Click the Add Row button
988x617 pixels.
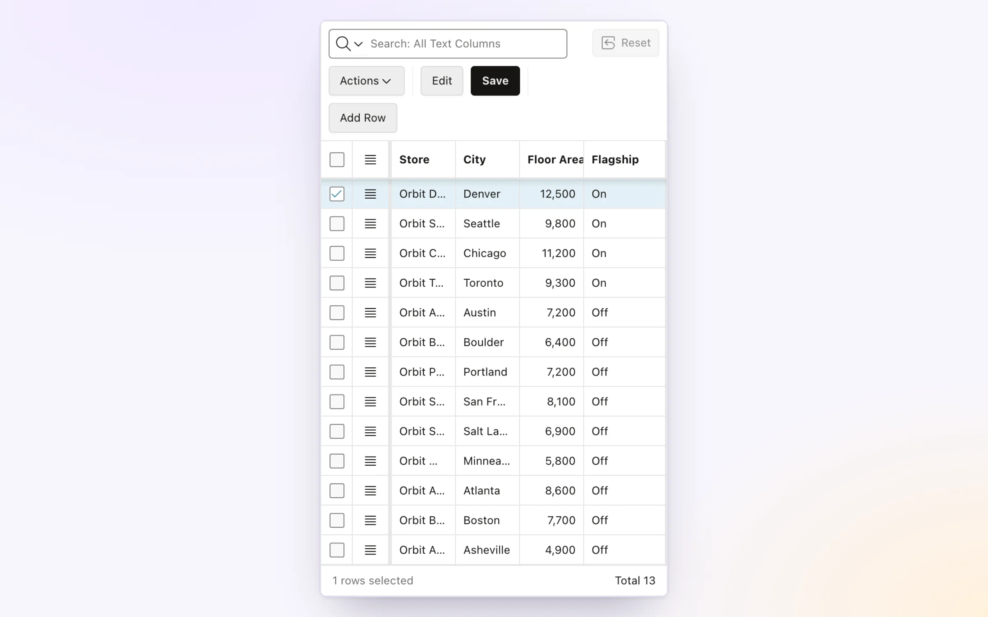pos(363,118)
